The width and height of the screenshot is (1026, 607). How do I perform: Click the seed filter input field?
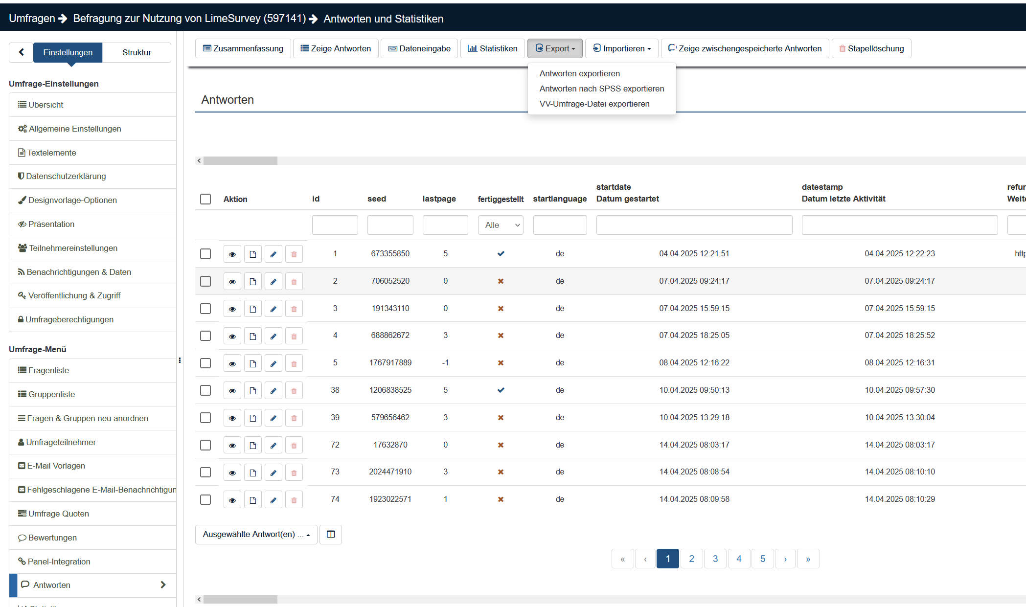pyautogui.click(x=390, y=225)
